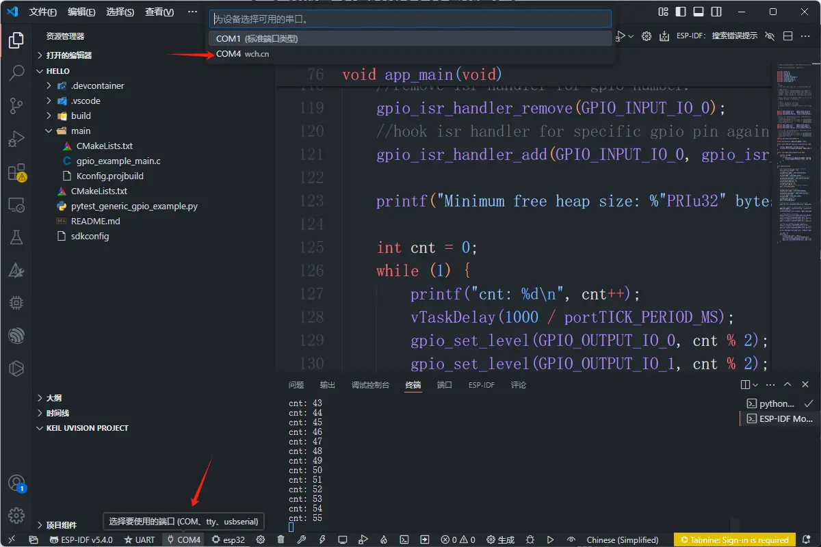Image resolution: width=821 pixels, height=547 pixels.
Task: Toggle the eye icon in status bar
Action: tap(571, 539)
